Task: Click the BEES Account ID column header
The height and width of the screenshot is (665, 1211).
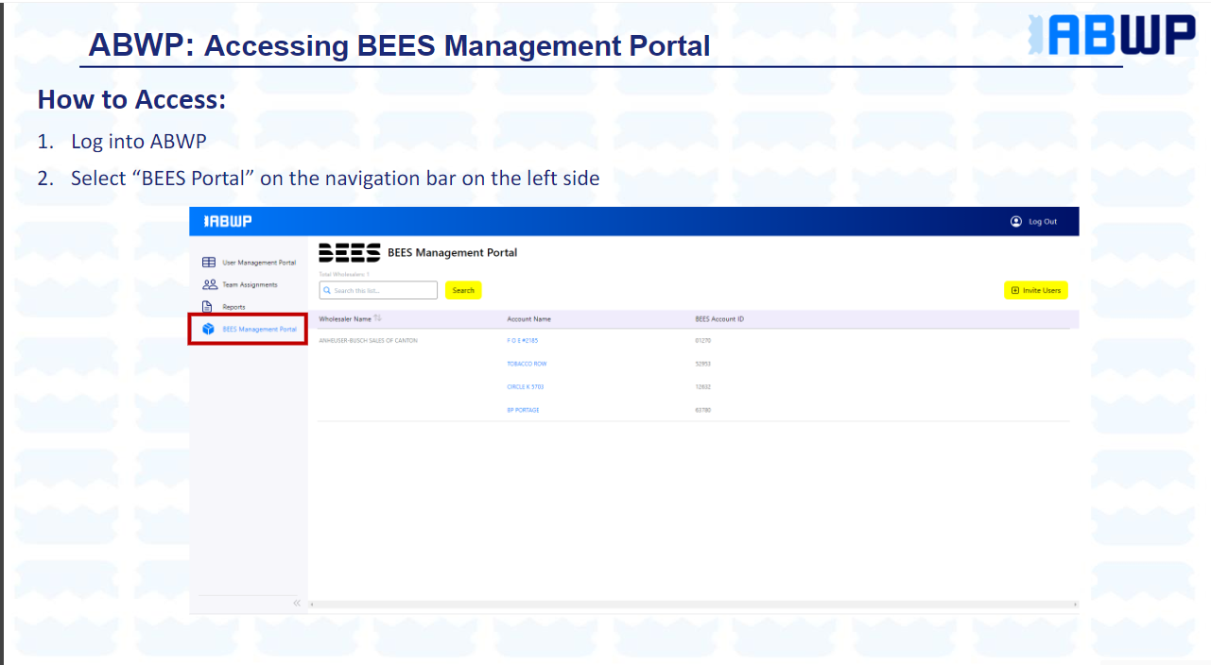Action: pyautogui.click(x=719, y=319)
